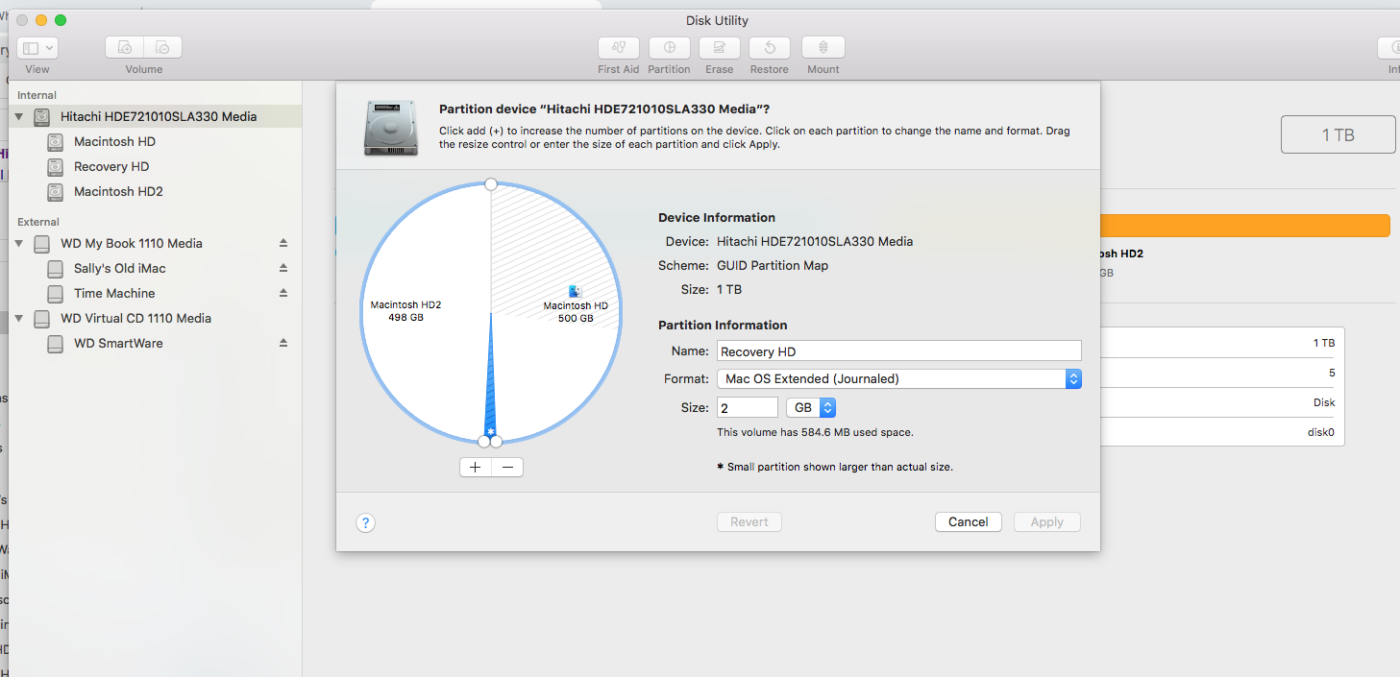
Task: Select Macintosh HD volume in sidebar
Action: (114, 141)
